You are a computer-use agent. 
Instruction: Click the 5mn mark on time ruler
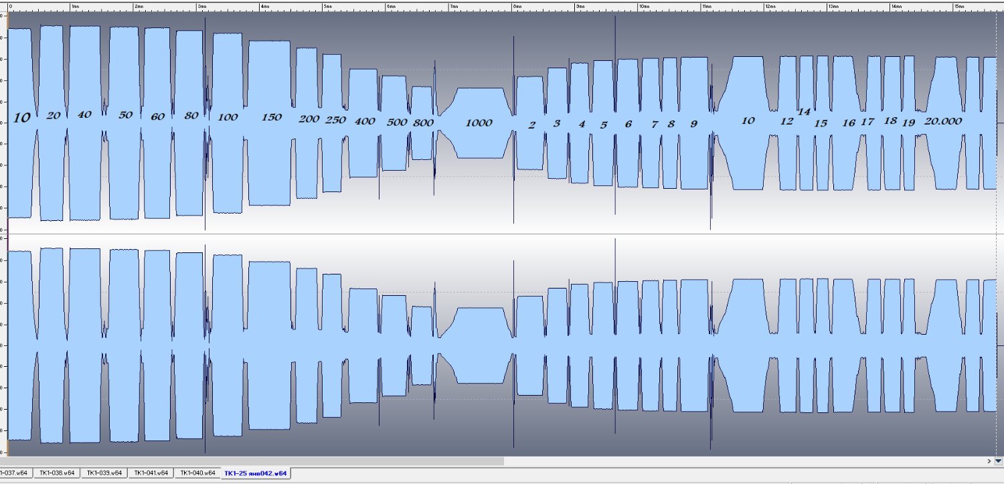(327, 6)
